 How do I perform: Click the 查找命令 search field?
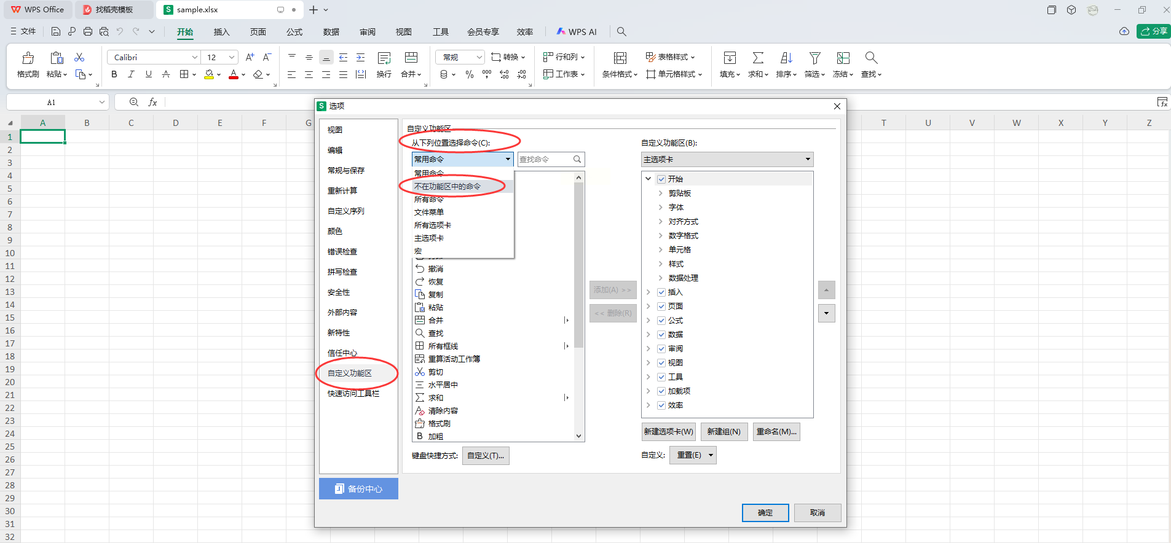[x=546, y=160]
